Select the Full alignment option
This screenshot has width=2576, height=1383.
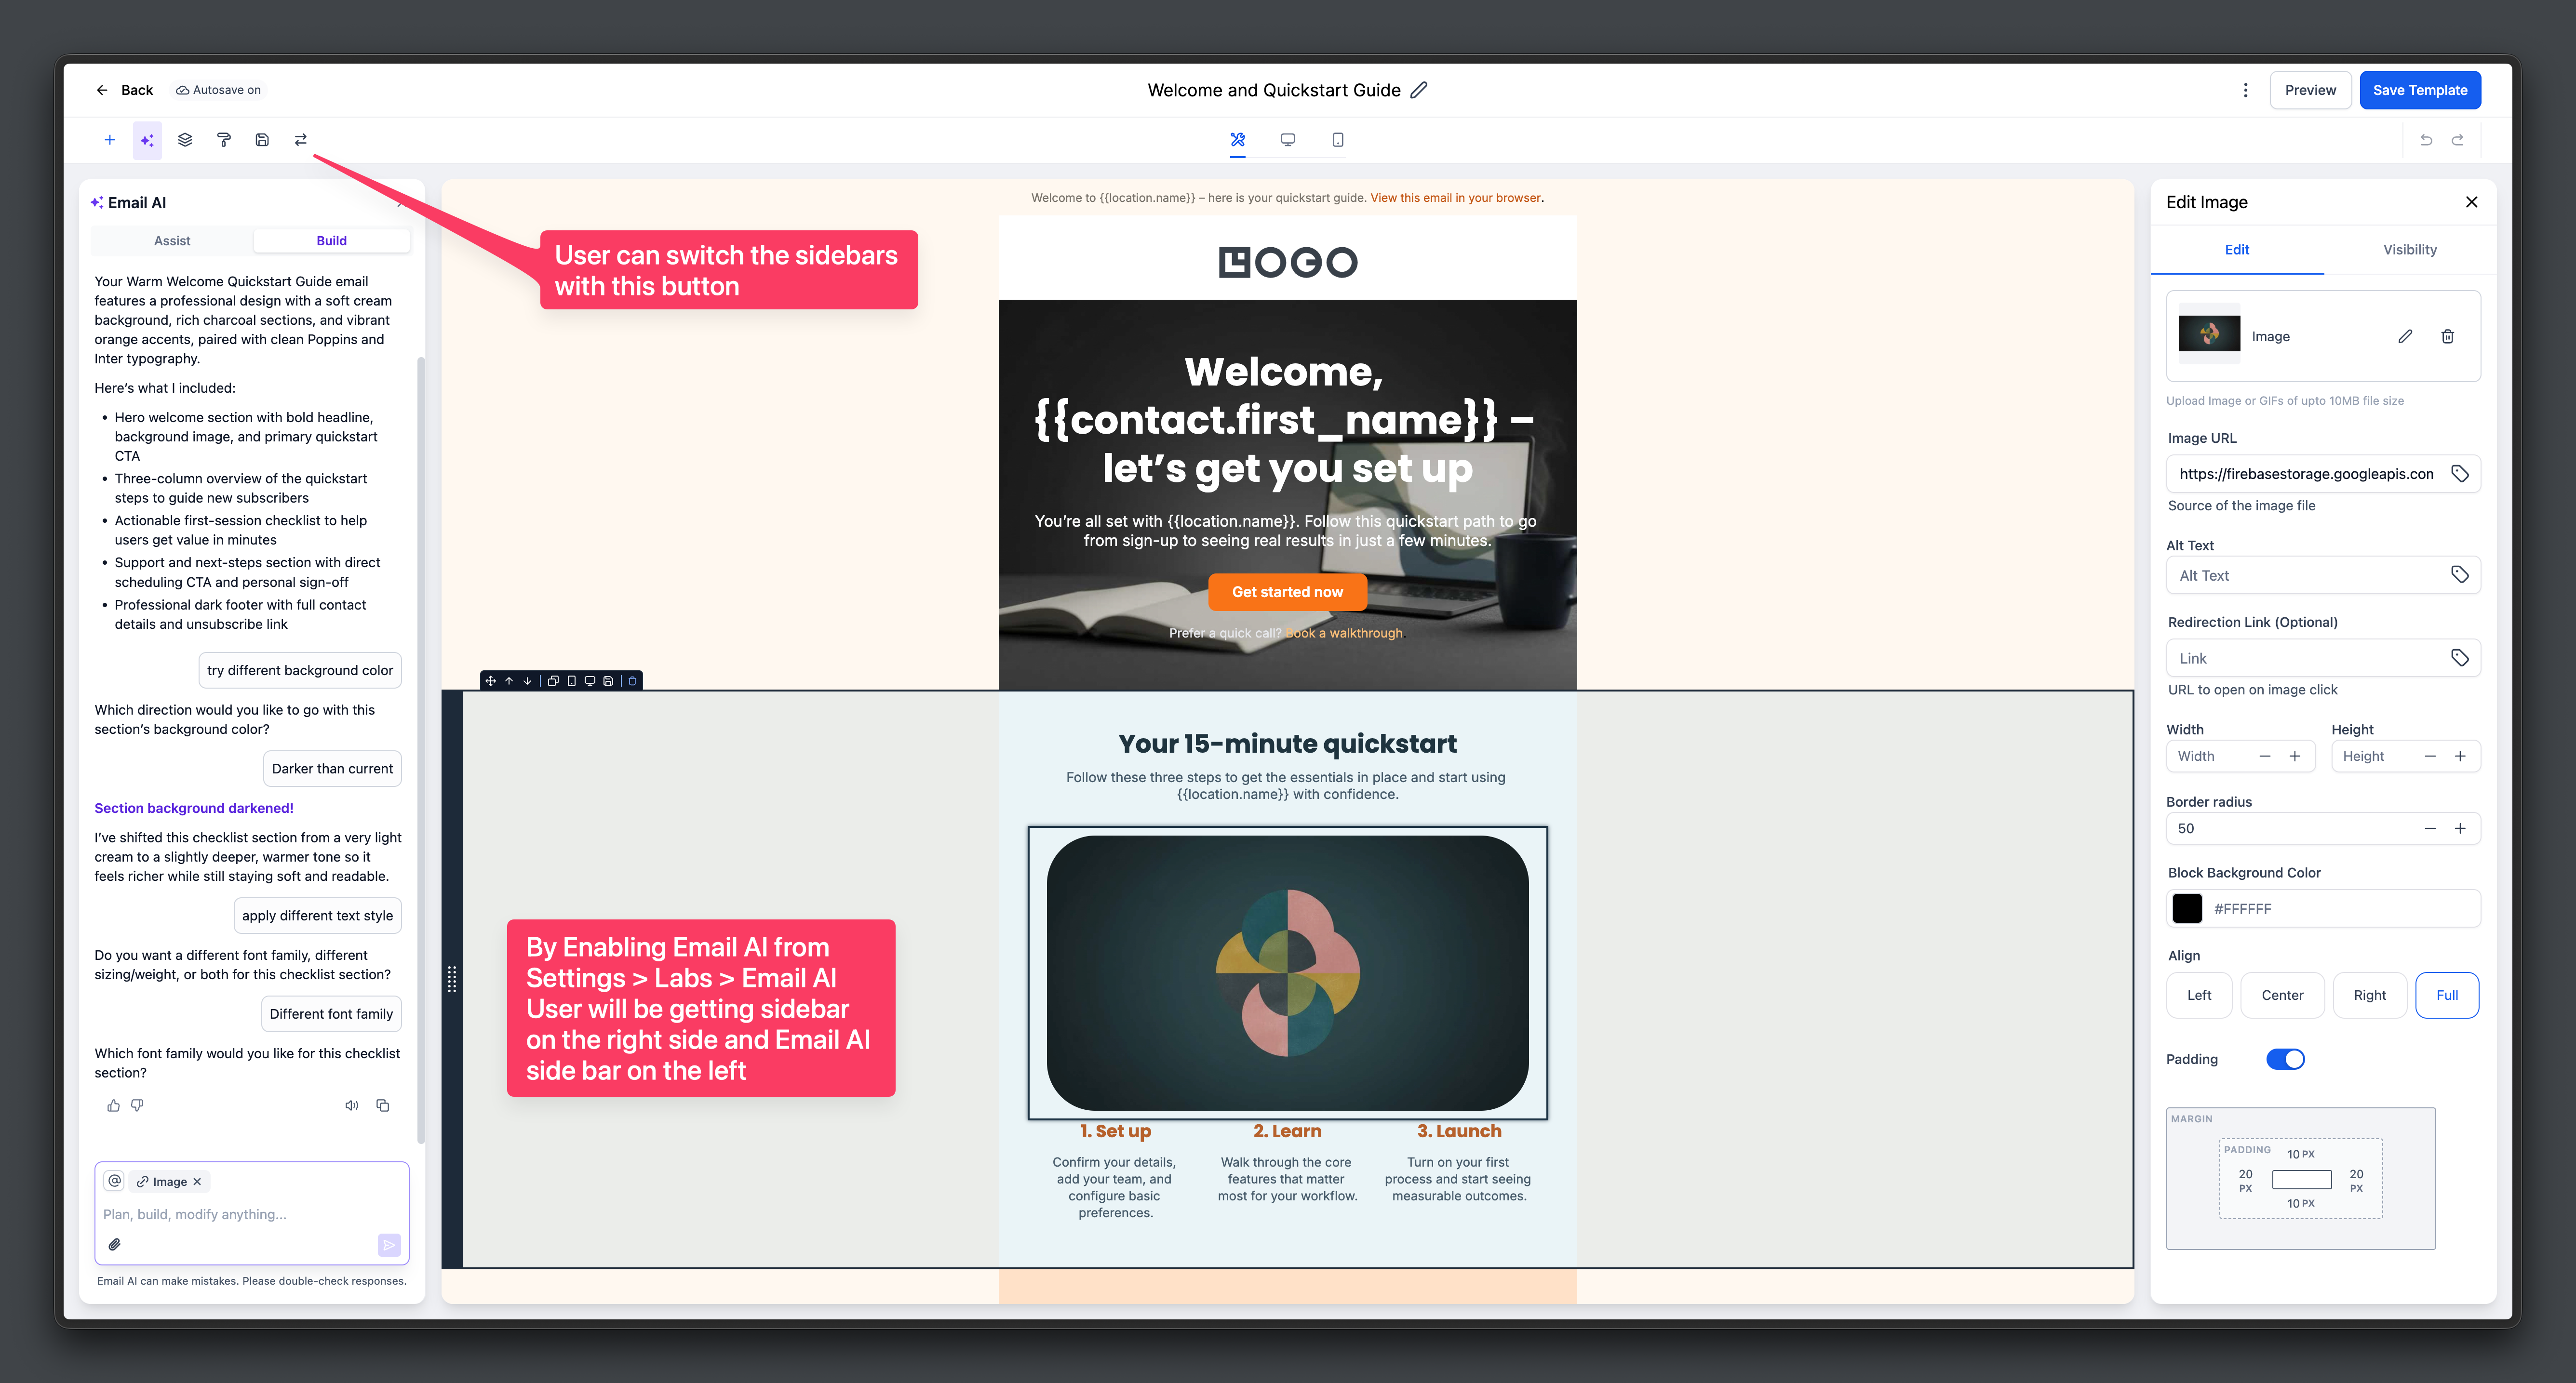2447,995
